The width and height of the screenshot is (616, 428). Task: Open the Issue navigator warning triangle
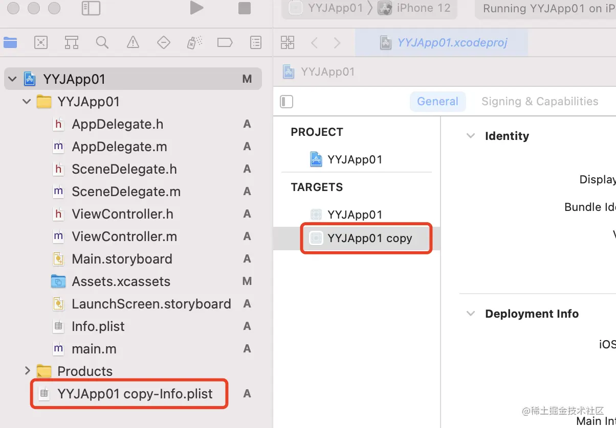[133, 42]
